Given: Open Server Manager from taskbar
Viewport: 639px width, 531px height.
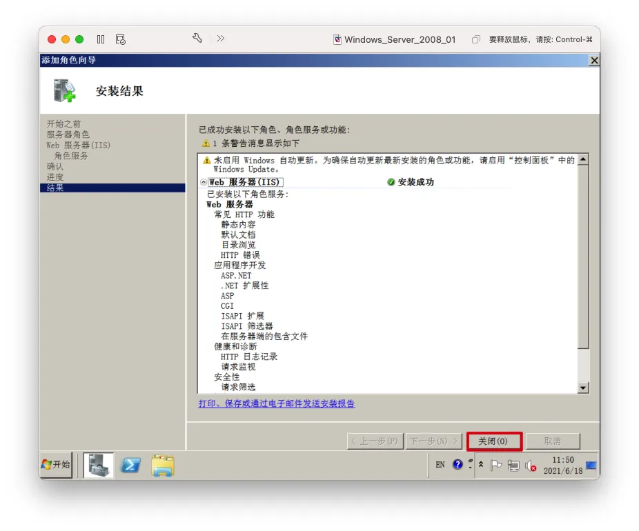Looking at the screenshot, I should coord(99,465).
